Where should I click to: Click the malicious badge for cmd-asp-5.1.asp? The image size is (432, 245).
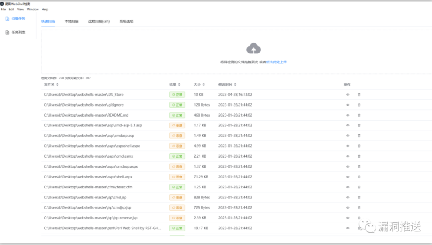coord(177,125)
